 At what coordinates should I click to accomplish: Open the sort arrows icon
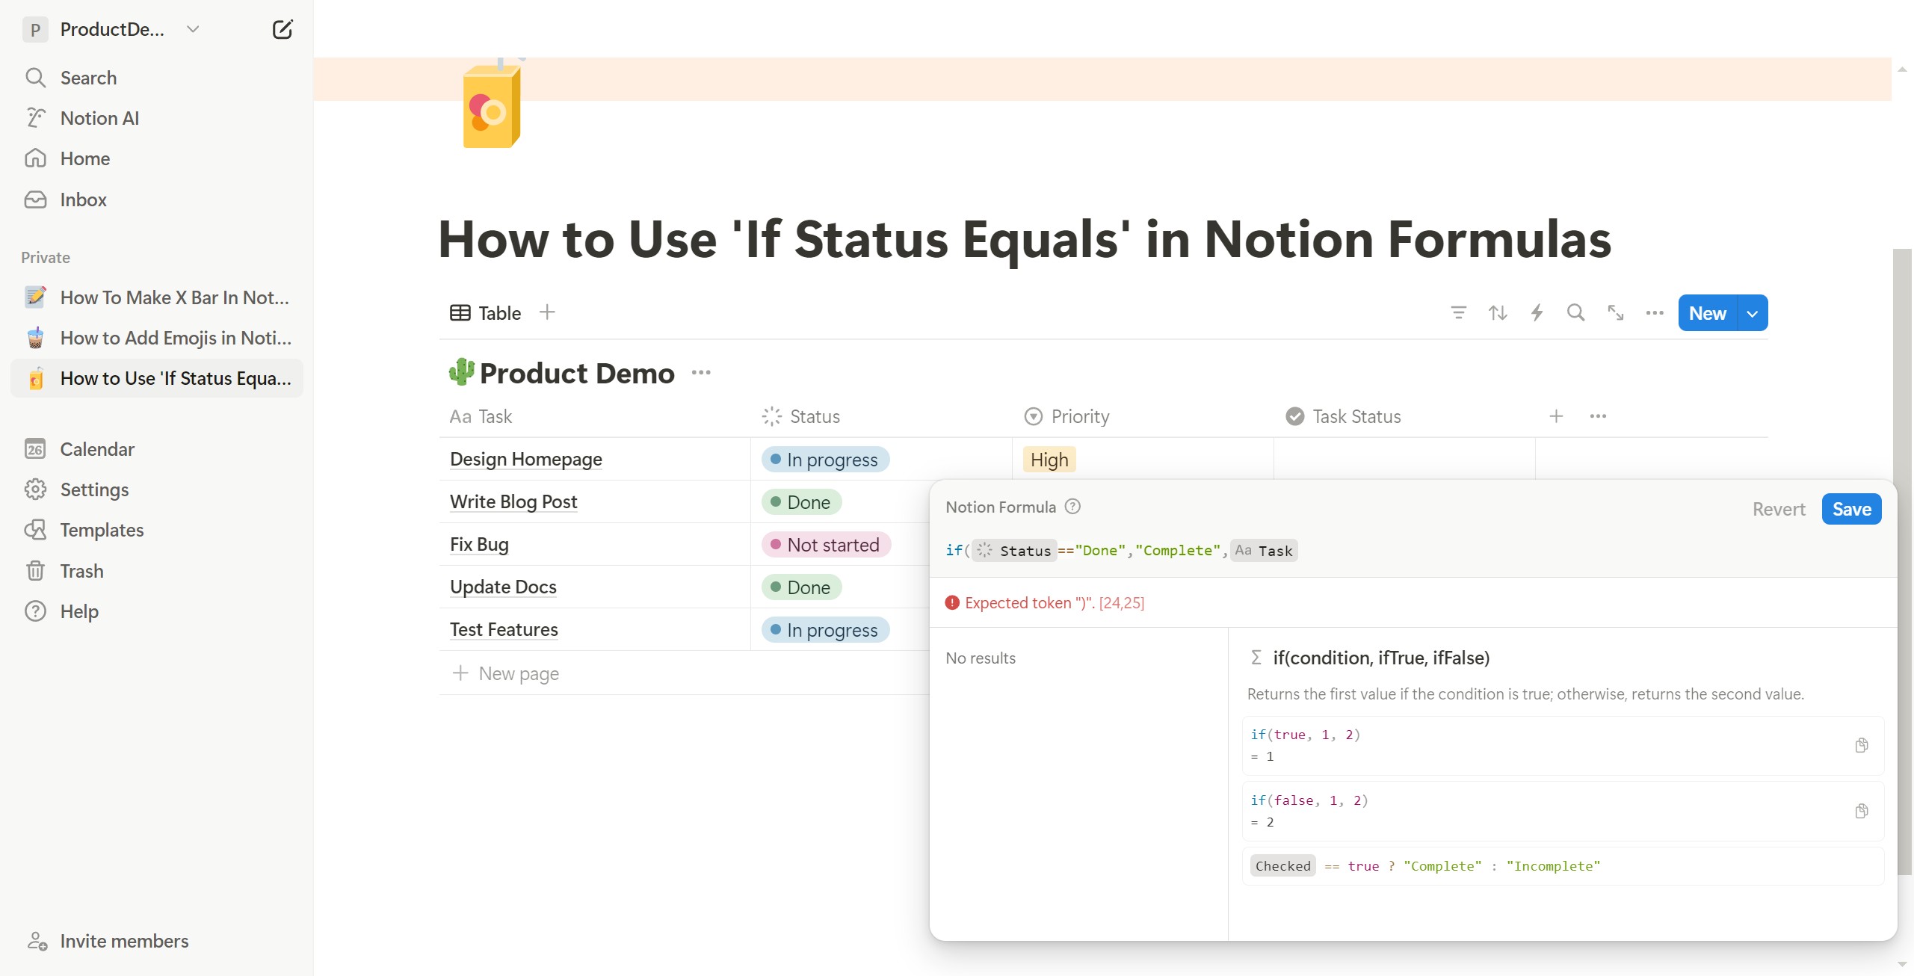(x=1497, y=313)
